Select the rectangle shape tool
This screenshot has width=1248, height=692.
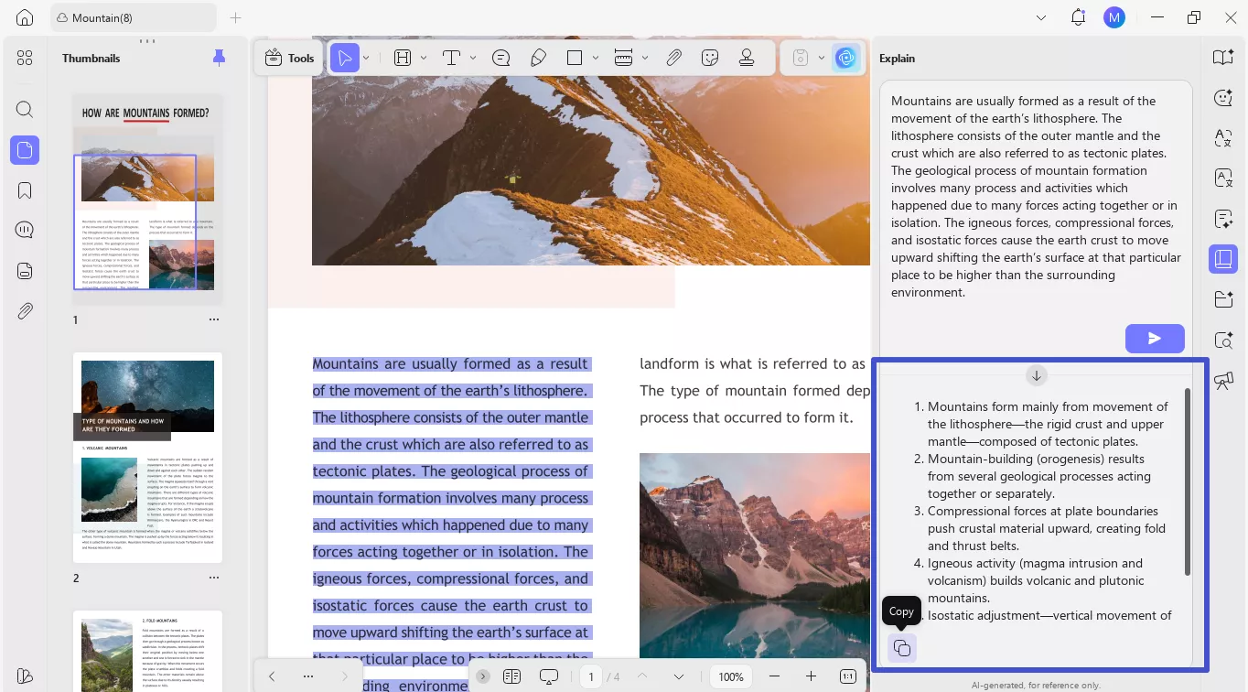point(576,57)
